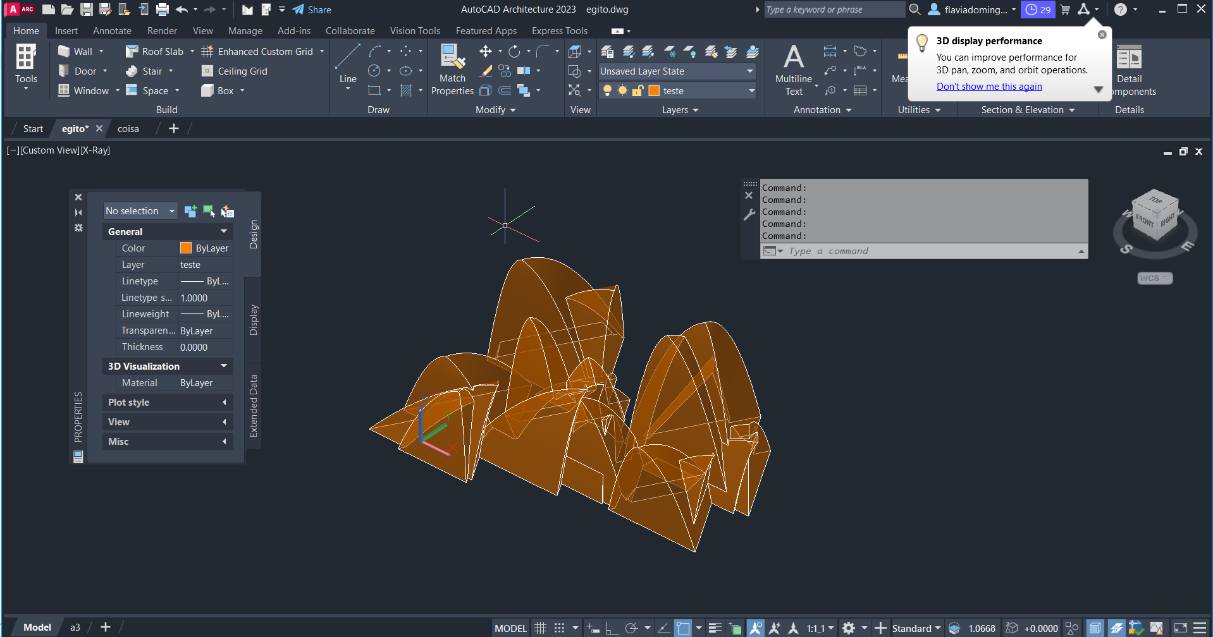Click the "Don't show me this again" link
This screenshot has width=1213, height=637.
point(989,87)
